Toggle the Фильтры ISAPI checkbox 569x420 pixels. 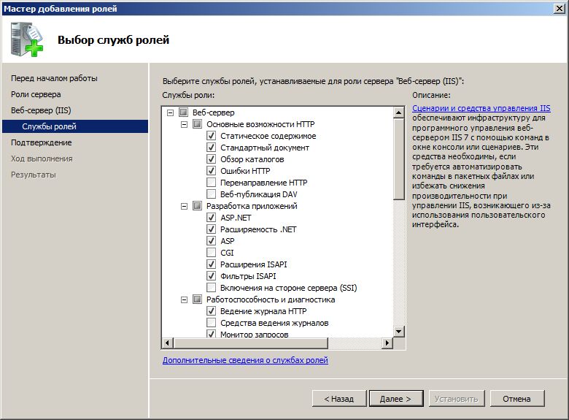[211, 276]
